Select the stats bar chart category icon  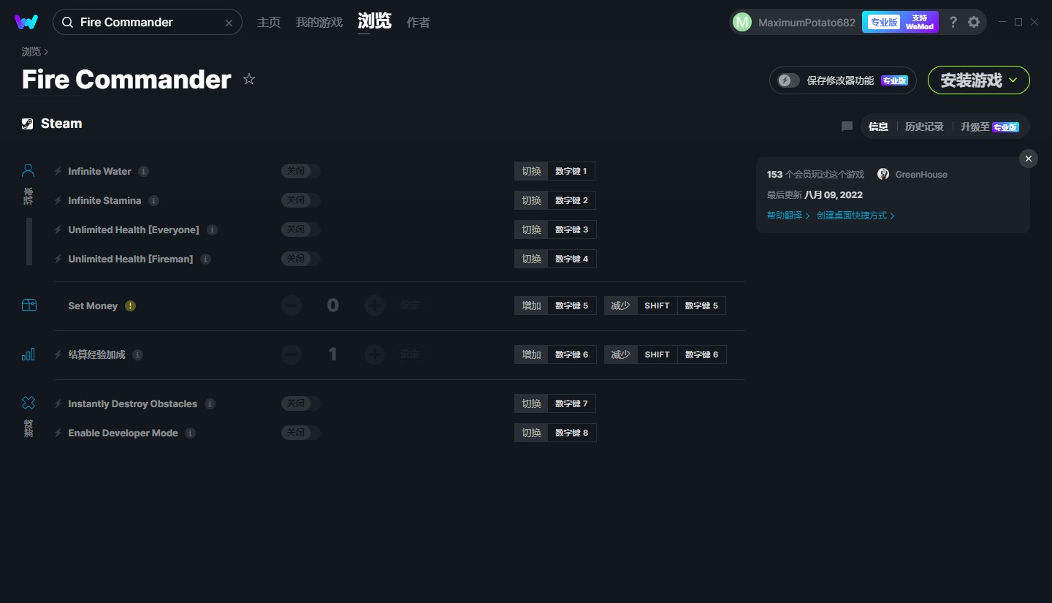coord(28,354)
